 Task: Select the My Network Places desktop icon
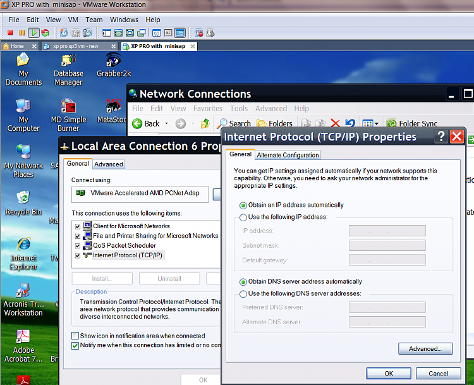click(x=23, y=161)
